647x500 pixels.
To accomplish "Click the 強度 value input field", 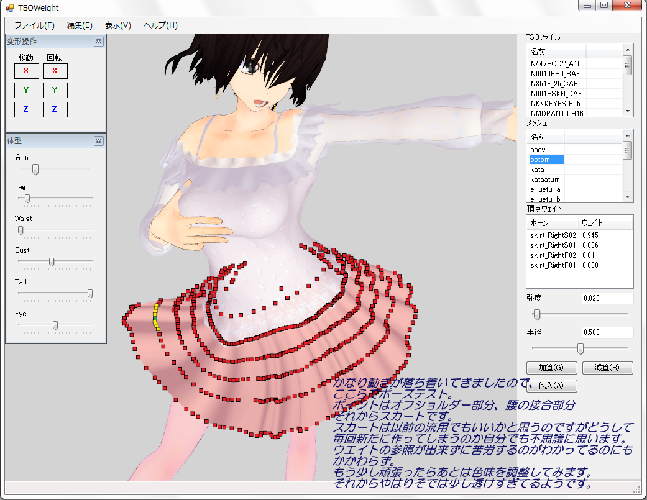I will point(607,299).
